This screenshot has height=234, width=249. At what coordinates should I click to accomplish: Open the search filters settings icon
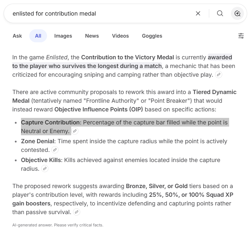[x=241, y=36]
